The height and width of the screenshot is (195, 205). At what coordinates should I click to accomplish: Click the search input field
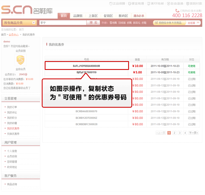63,23
